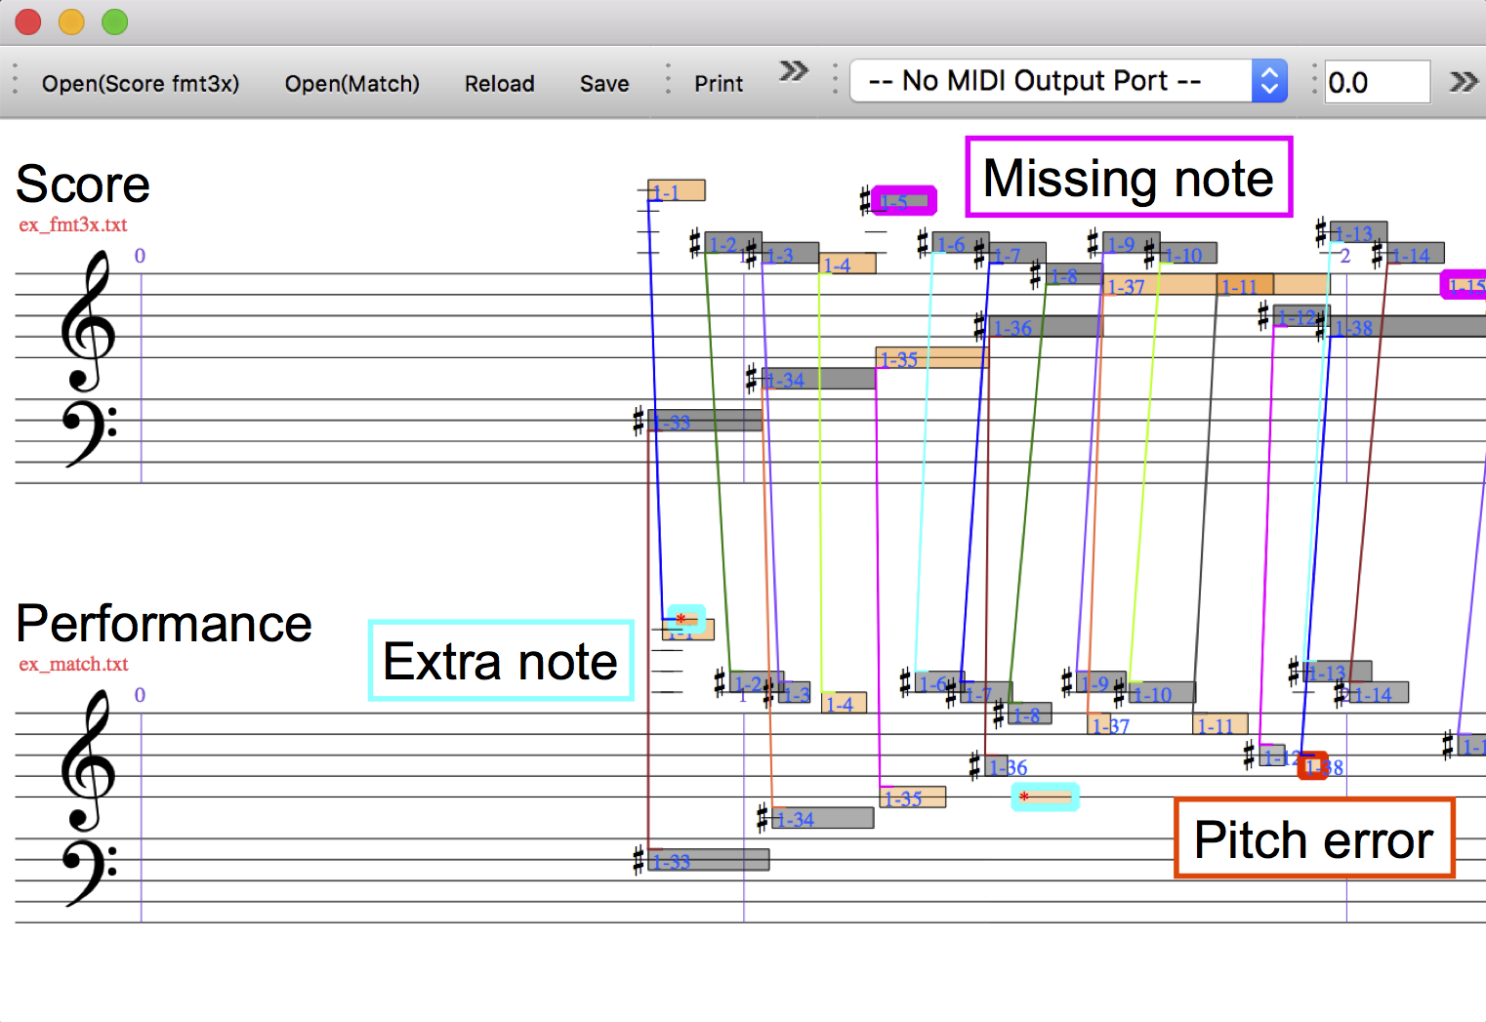The image size is (1486, 1022).
Task: Click the score time marker 0
Action: pos(140,256)
